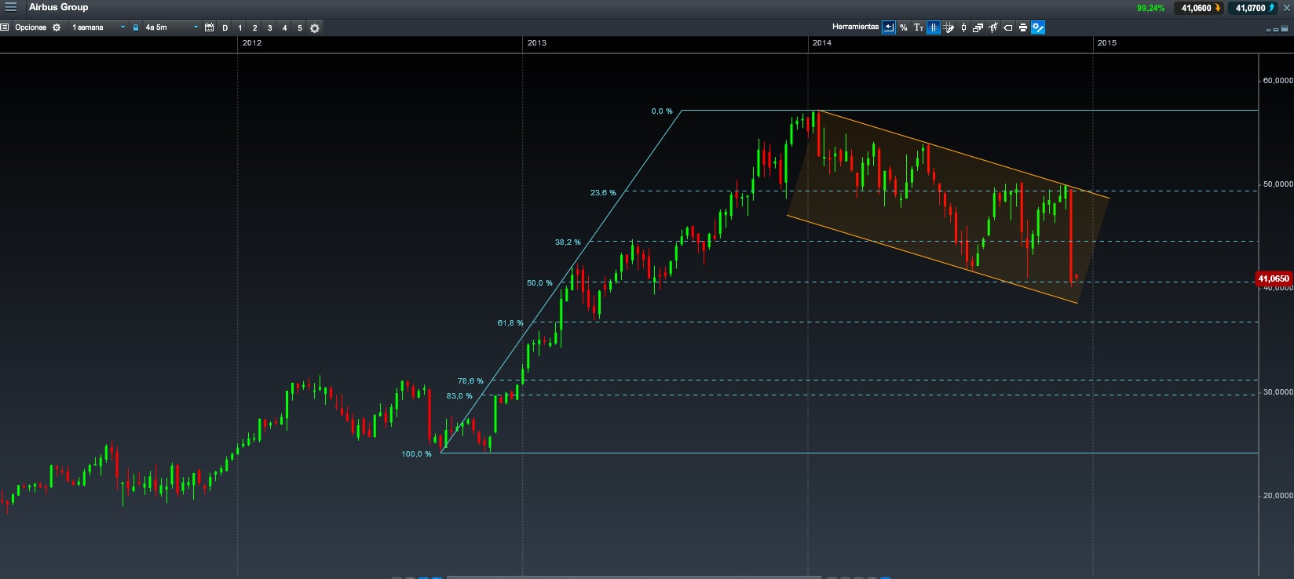The height and width of the screenshot is (579, 1294).
Task: Click the 2012 year marker on timeline
Action: [252, 42]
